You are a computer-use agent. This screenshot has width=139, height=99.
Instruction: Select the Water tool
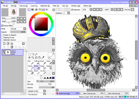click(49, 62)
